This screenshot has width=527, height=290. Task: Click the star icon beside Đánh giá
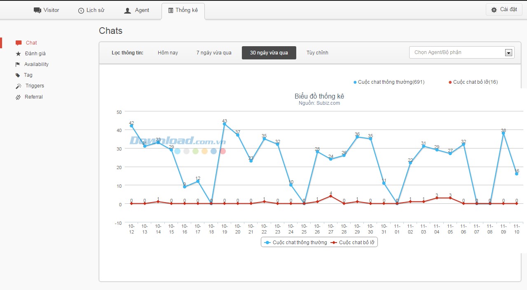click(18, 54)
